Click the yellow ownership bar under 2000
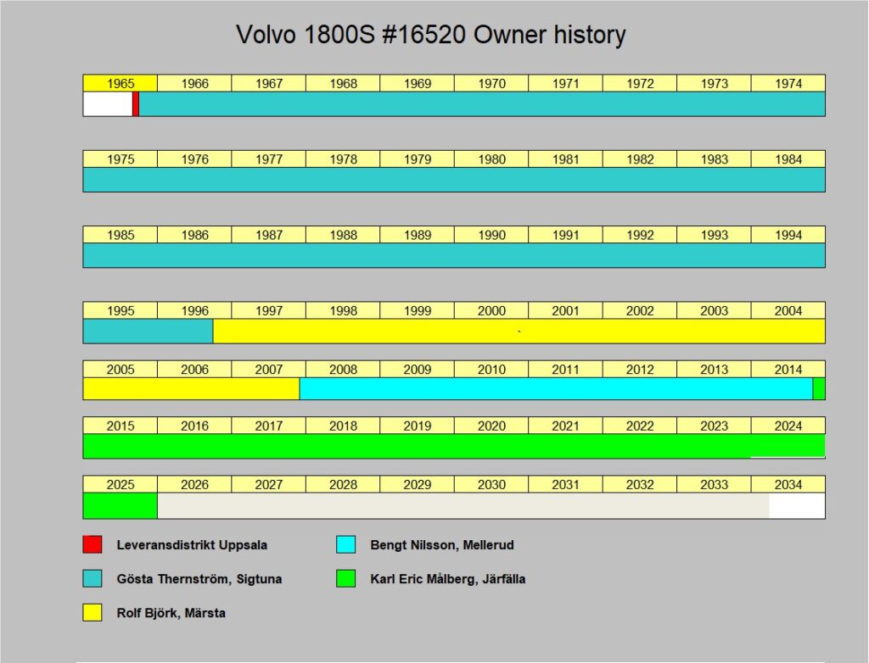 tap(491, 330)
